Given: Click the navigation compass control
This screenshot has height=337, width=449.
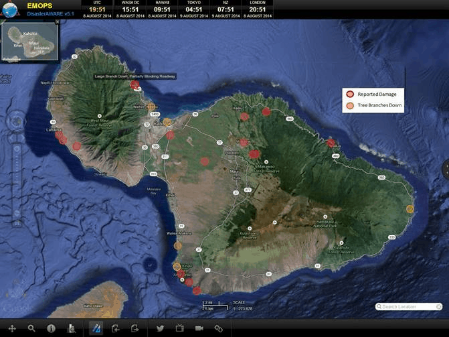Looking at the screenshot, I should [17, 123].
